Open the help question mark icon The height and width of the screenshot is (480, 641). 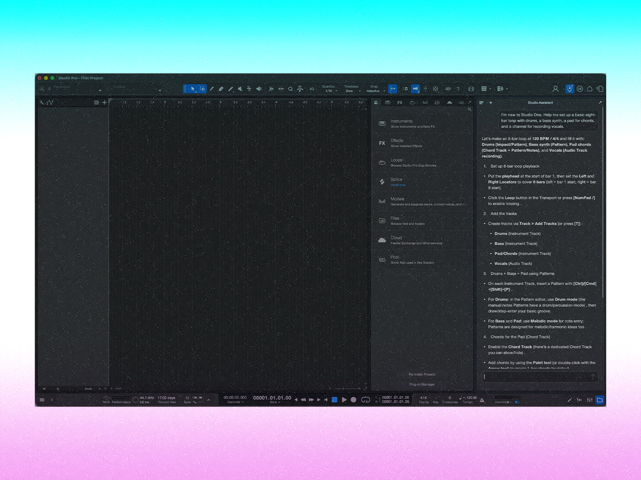tap(458, 89)
